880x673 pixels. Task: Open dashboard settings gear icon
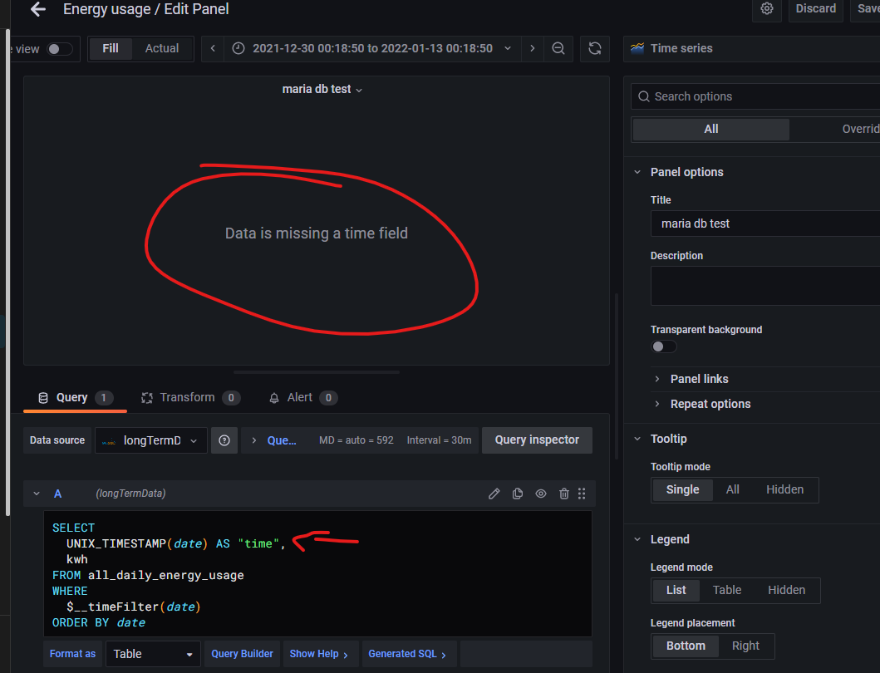click(767, 9)
